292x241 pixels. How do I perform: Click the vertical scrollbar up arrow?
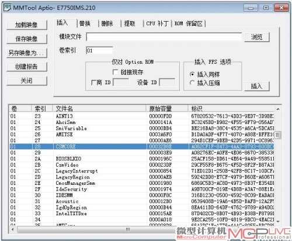[x=278, y=109]
